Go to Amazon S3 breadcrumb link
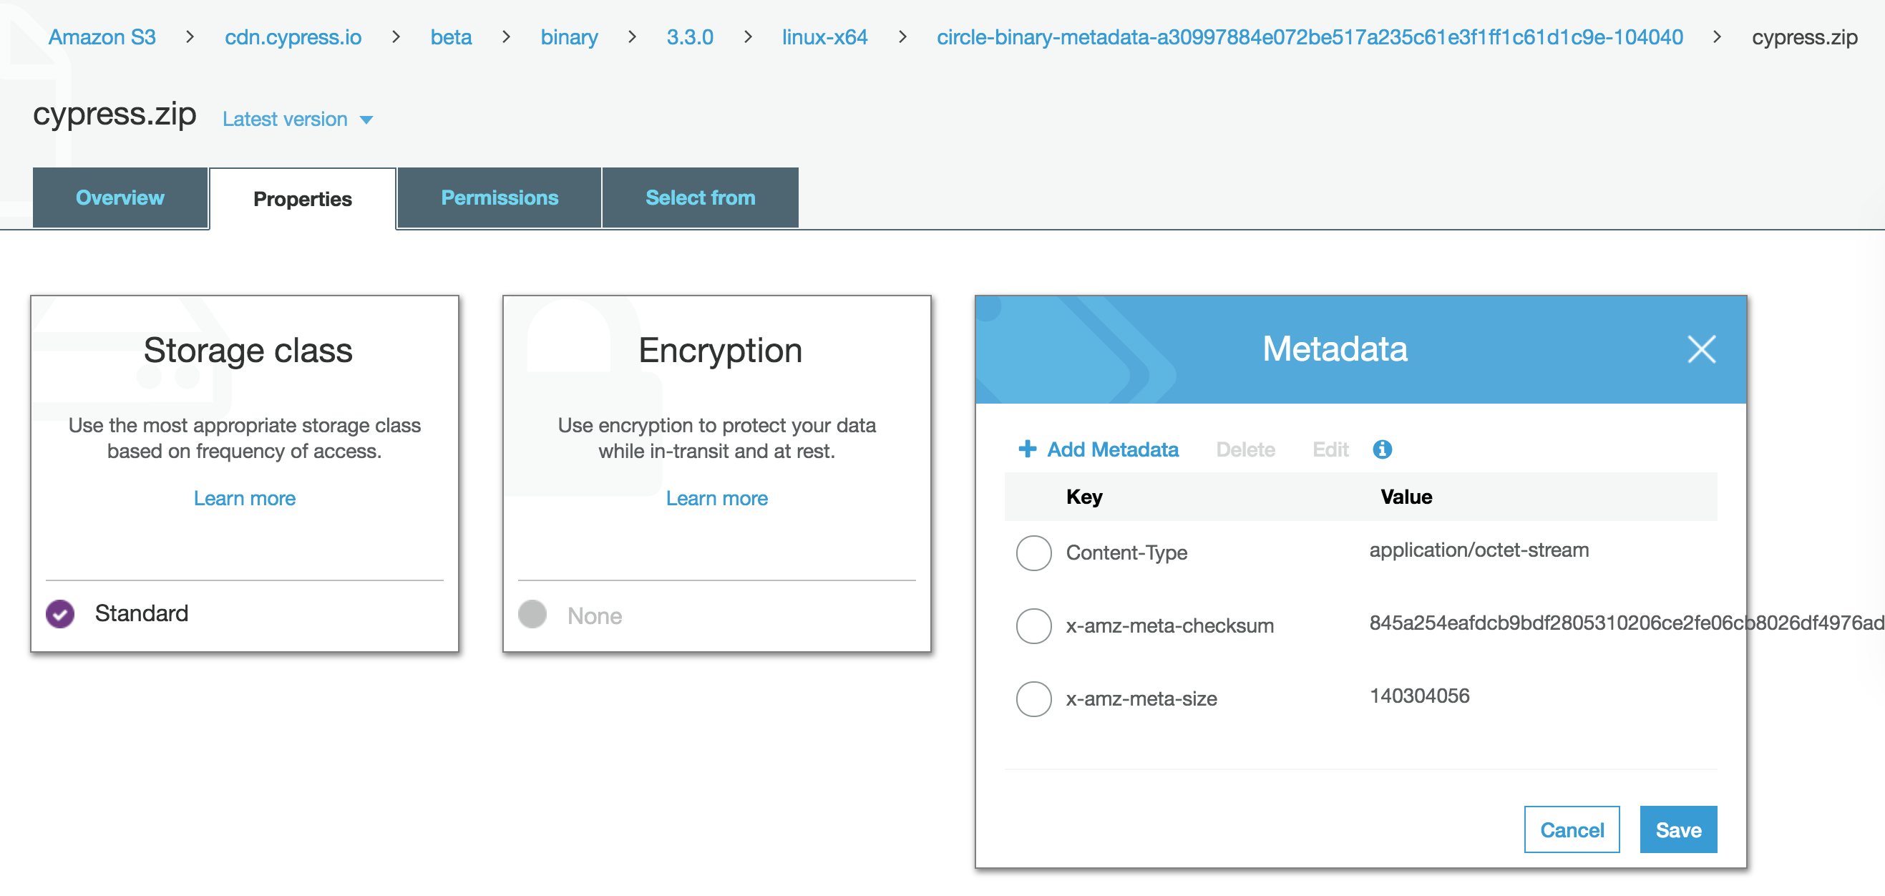 pos(102,37)
